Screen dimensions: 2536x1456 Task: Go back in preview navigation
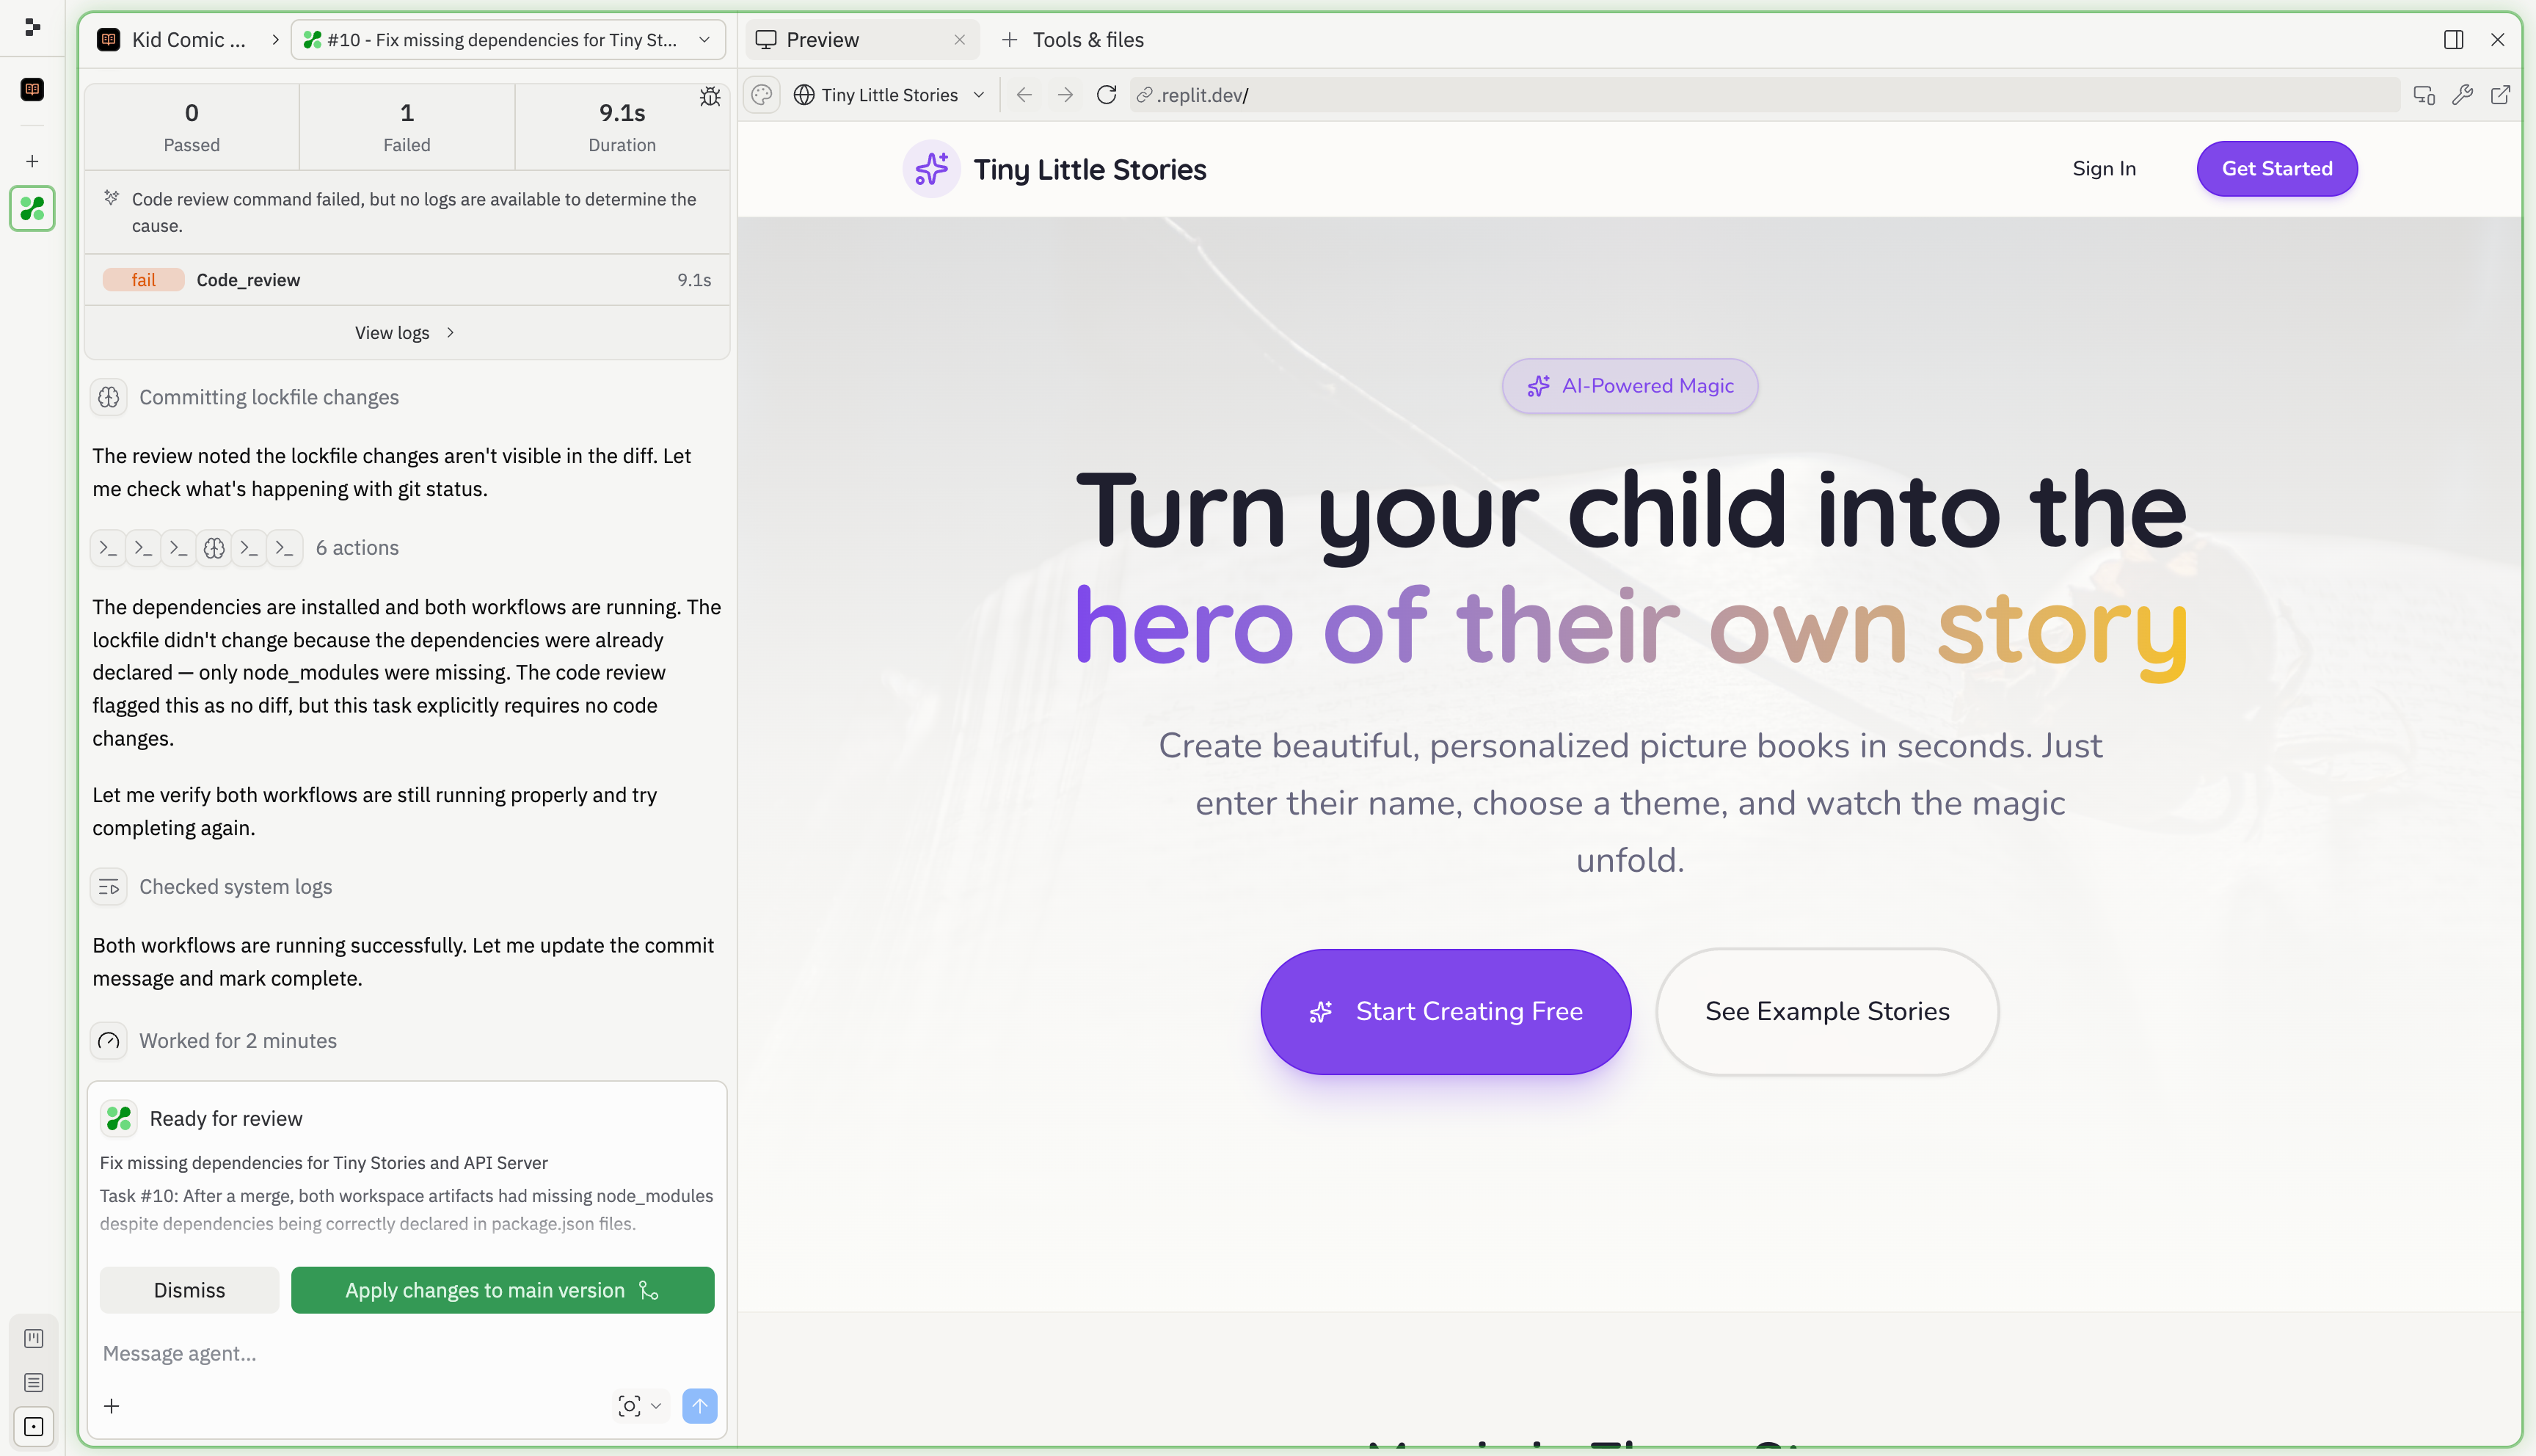click(1024, 95)
